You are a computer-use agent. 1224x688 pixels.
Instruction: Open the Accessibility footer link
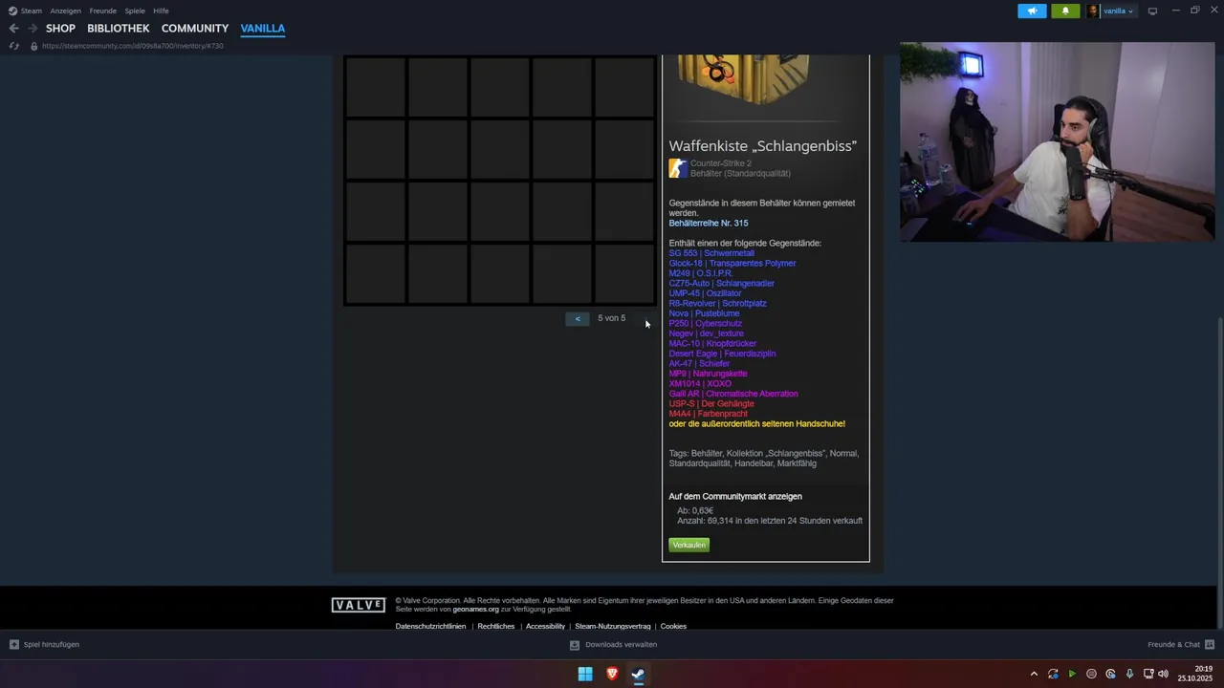545,627
